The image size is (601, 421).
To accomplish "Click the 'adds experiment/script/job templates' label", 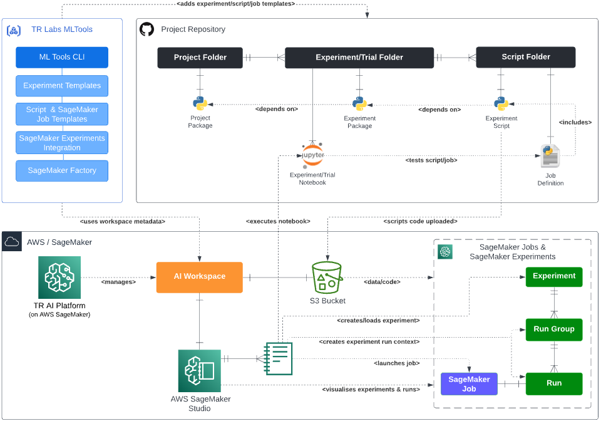I will tap(236, 4).
